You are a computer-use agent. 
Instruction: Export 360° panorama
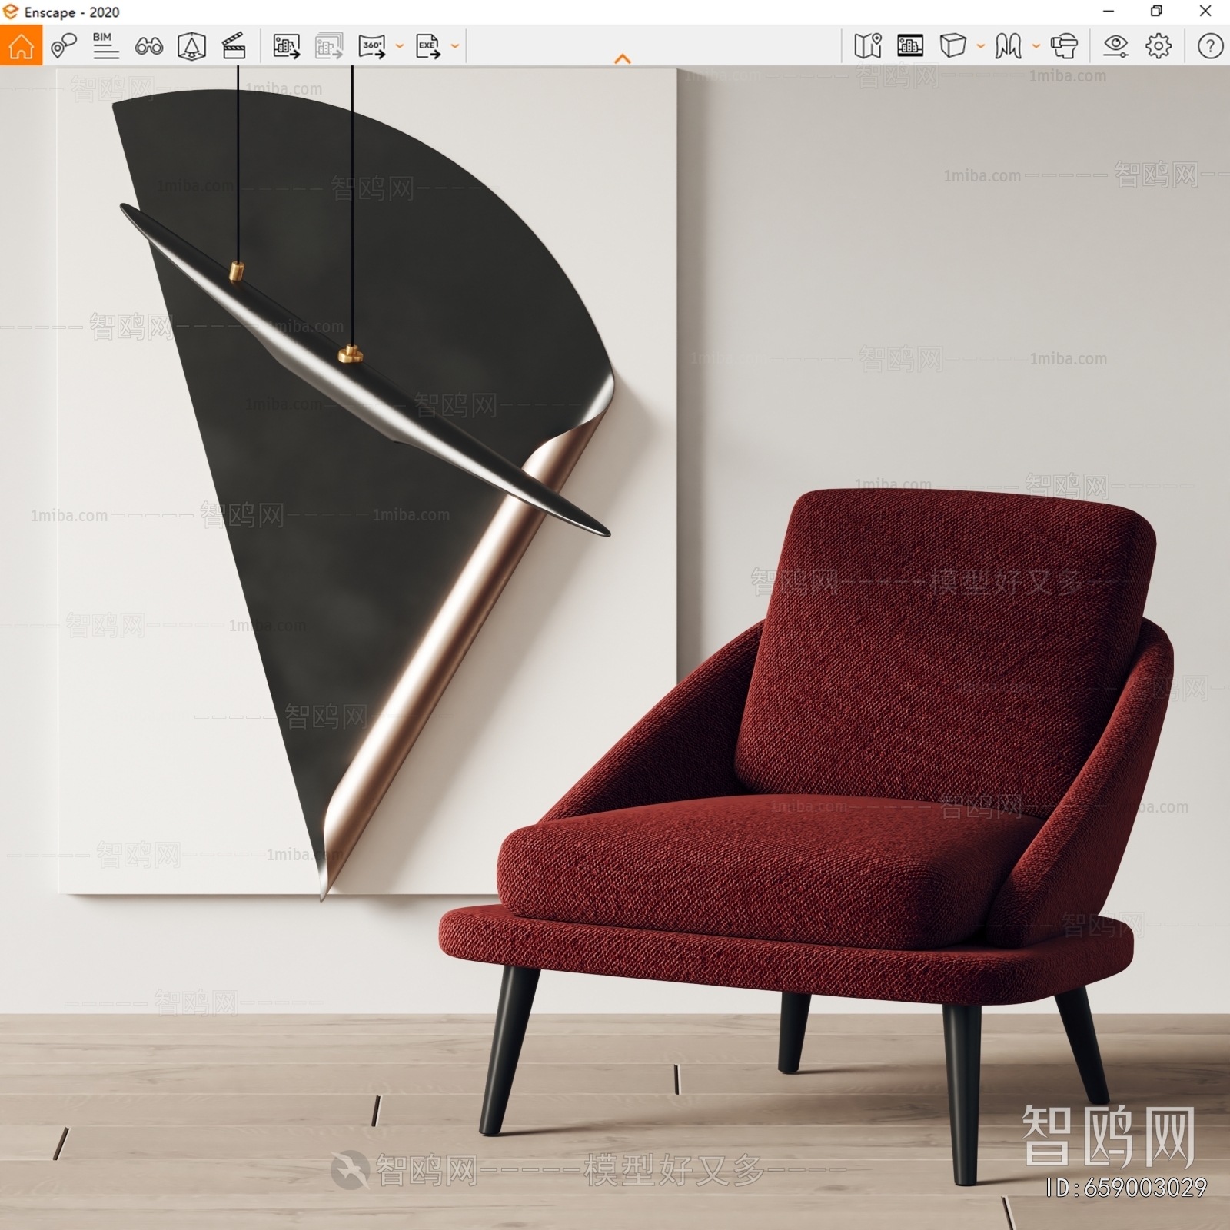[x=373, y=46]
